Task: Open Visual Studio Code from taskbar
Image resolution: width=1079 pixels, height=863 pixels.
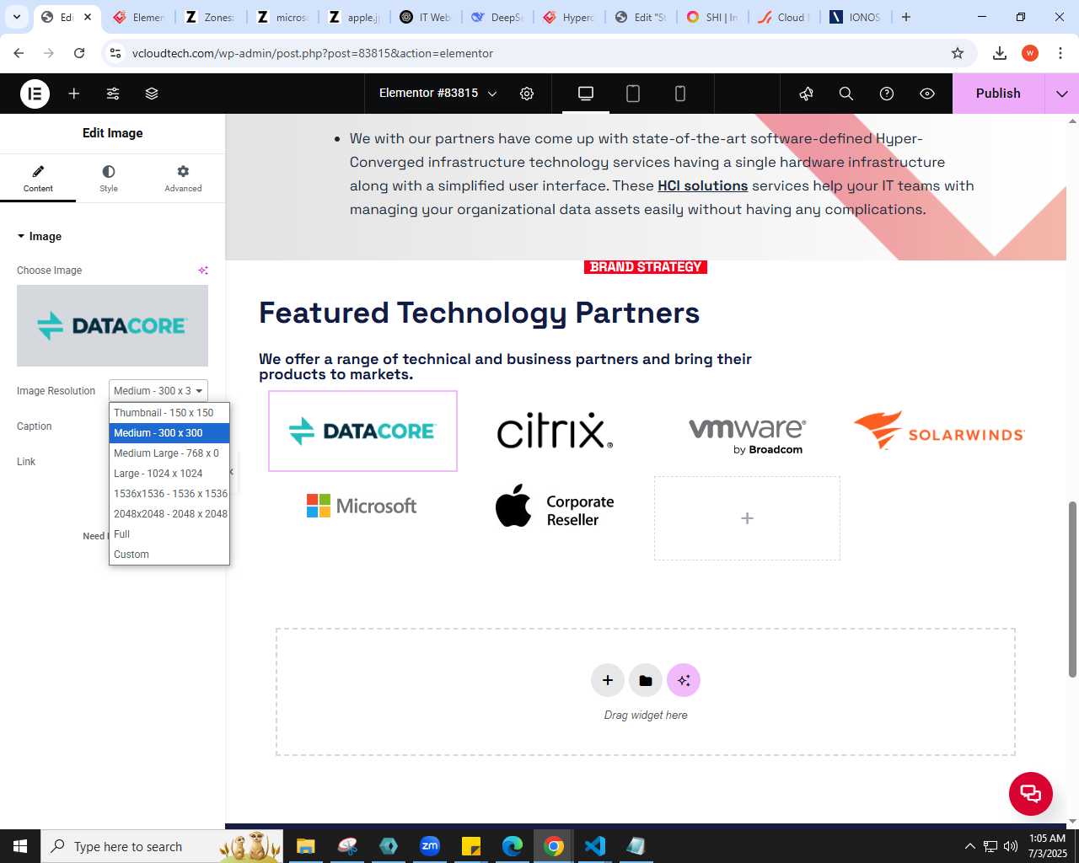Action: point(594,846)
